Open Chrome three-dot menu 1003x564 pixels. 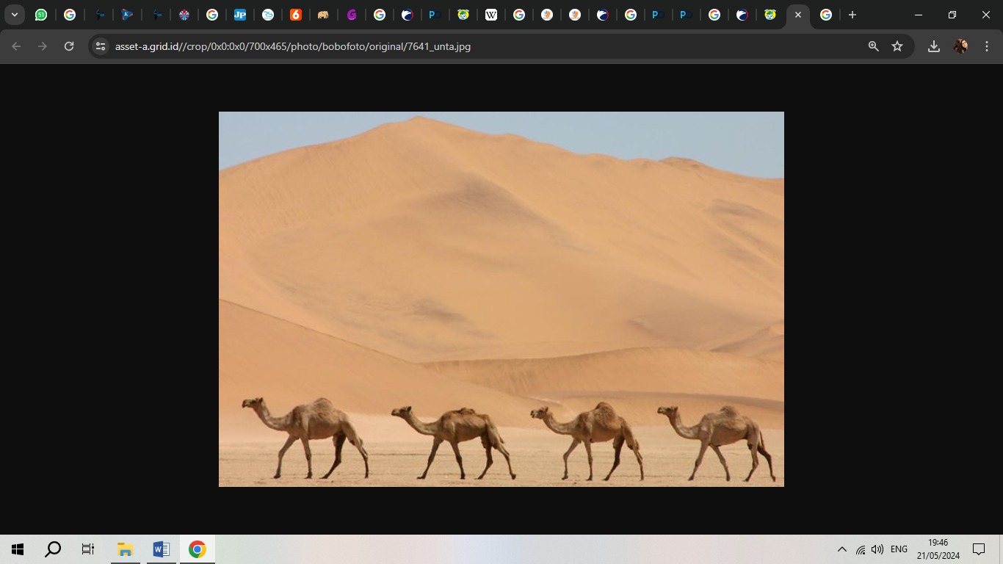(x=987, y=46)
